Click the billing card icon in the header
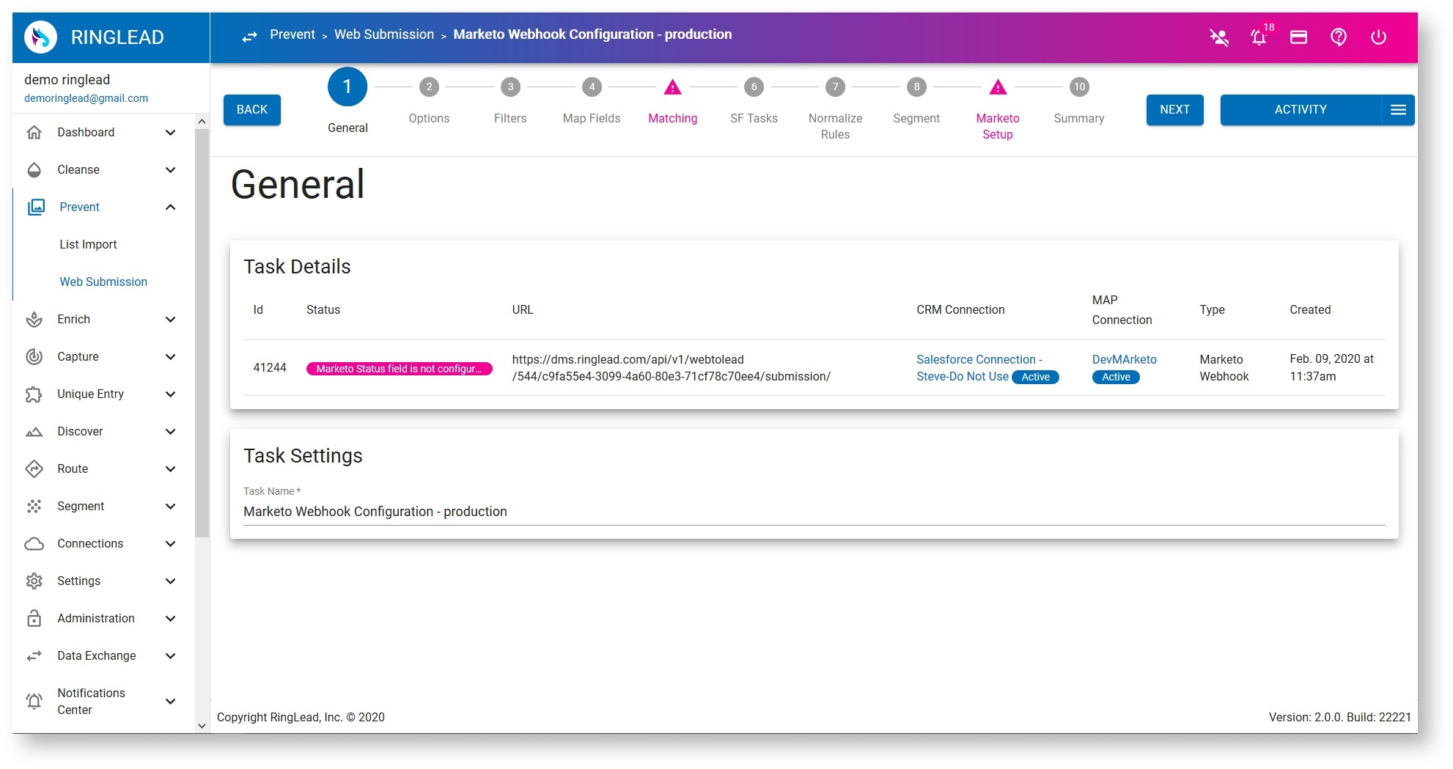Screen dimensions: 1453x769 click(1298, 37)
